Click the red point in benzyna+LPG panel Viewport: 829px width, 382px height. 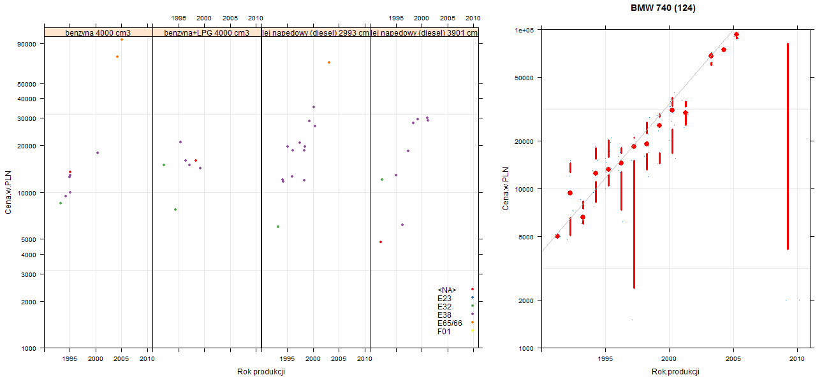[x=196, y=160]
